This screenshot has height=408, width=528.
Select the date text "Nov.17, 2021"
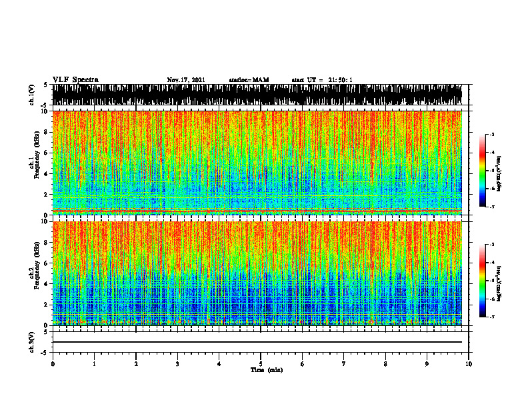click(x=186, y=80)
